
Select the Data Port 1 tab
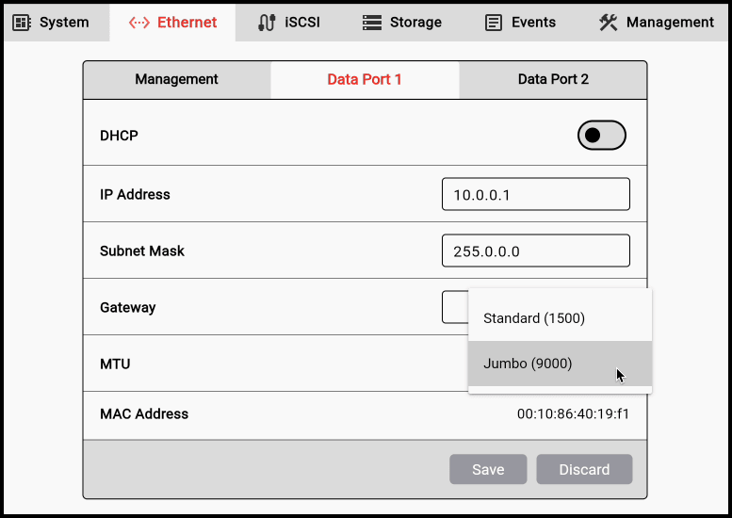point(365,80)
